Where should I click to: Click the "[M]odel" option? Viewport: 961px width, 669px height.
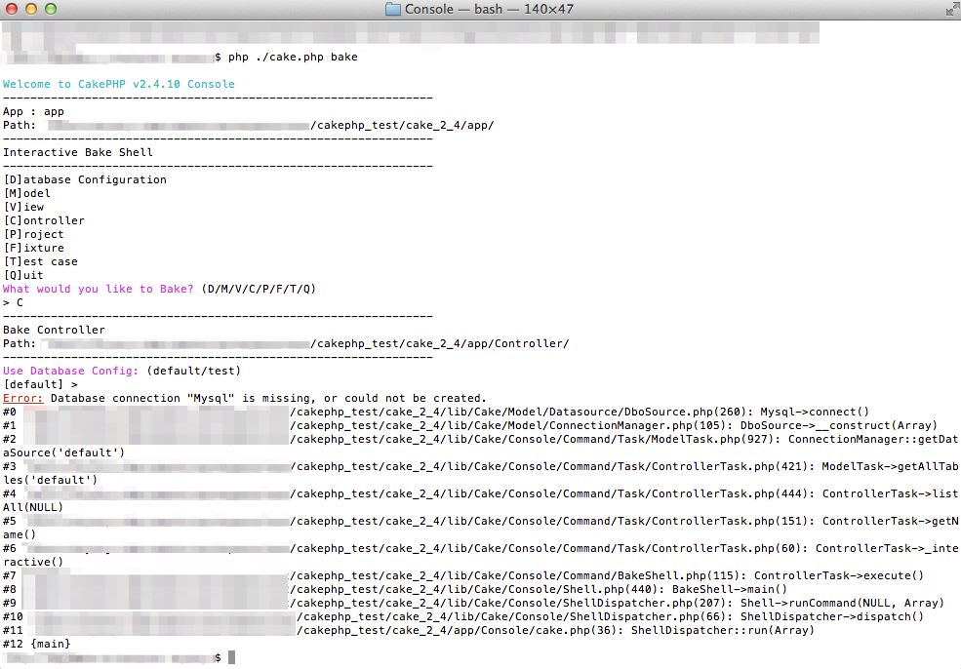pos(27,194)
